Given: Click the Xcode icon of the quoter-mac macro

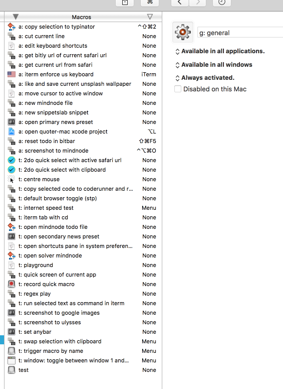Looking at the screenshot, I should (x=12, y=132).
